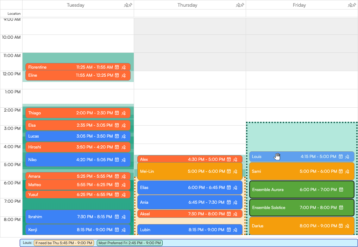Click the 'Most Preferred Fri 2:45 PM - 9:00 PM' tag

(130, 243)
